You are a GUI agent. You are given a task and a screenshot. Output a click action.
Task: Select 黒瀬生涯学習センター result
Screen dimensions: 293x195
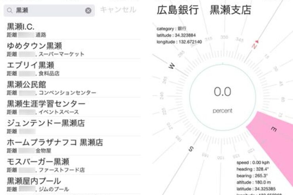73,107
